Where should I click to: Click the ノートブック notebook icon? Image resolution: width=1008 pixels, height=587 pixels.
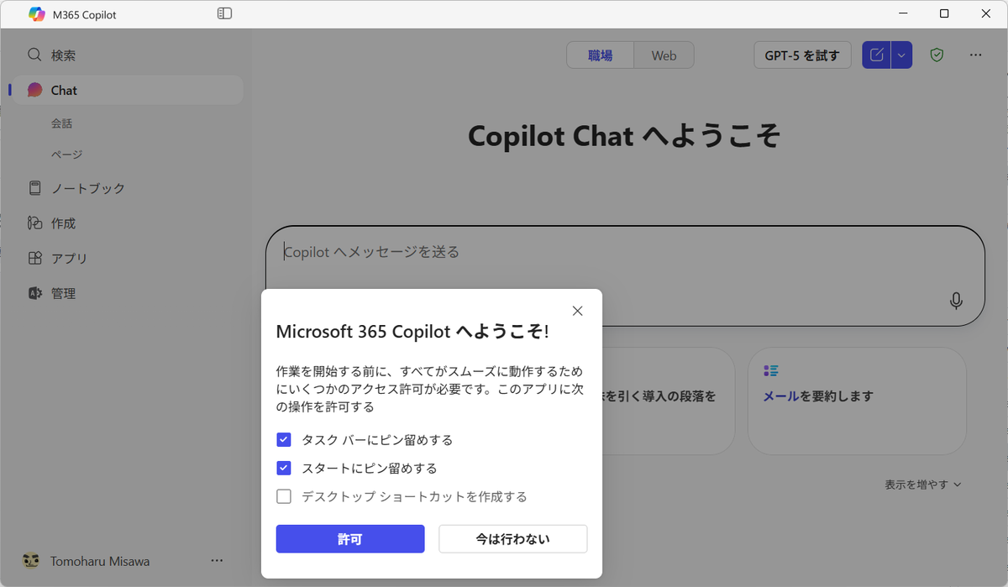pos(34,188)
